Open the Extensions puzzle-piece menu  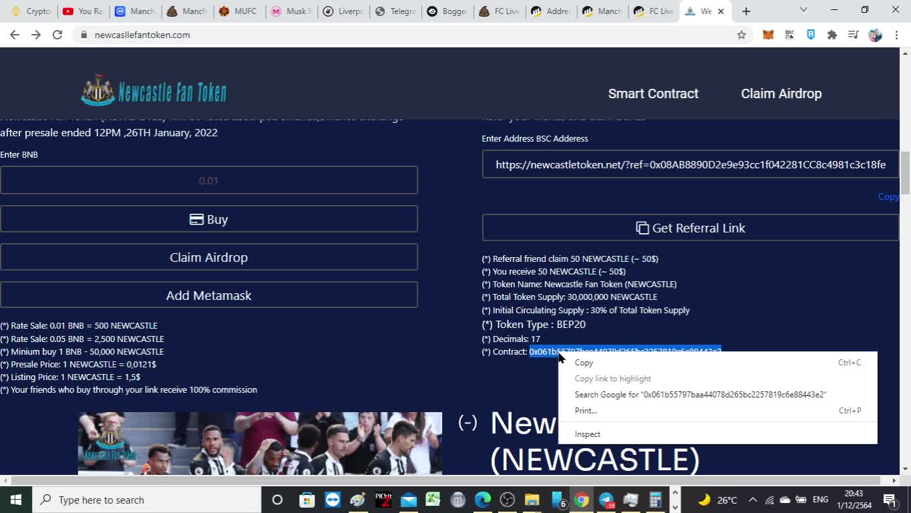pos(832,35)
